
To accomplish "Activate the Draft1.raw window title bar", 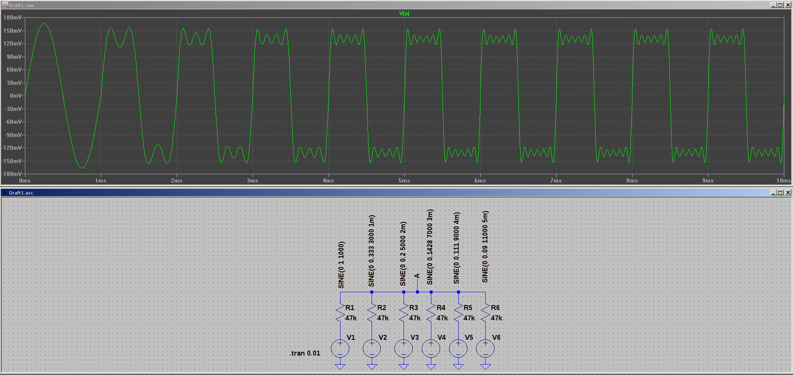I will pyautogui.click(x=373, y=5).
